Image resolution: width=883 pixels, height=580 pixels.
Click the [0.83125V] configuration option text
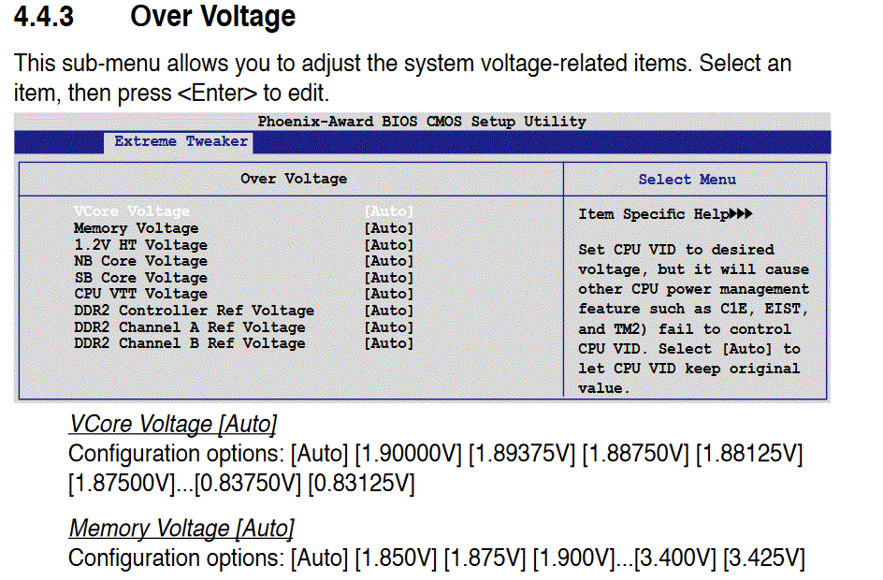tap(362, 483)
